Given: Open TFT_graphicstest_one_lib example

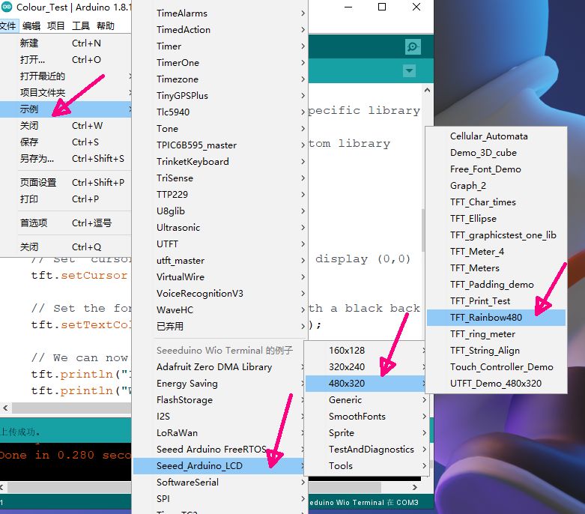Looking at the screenshot, I should [496, 235].
